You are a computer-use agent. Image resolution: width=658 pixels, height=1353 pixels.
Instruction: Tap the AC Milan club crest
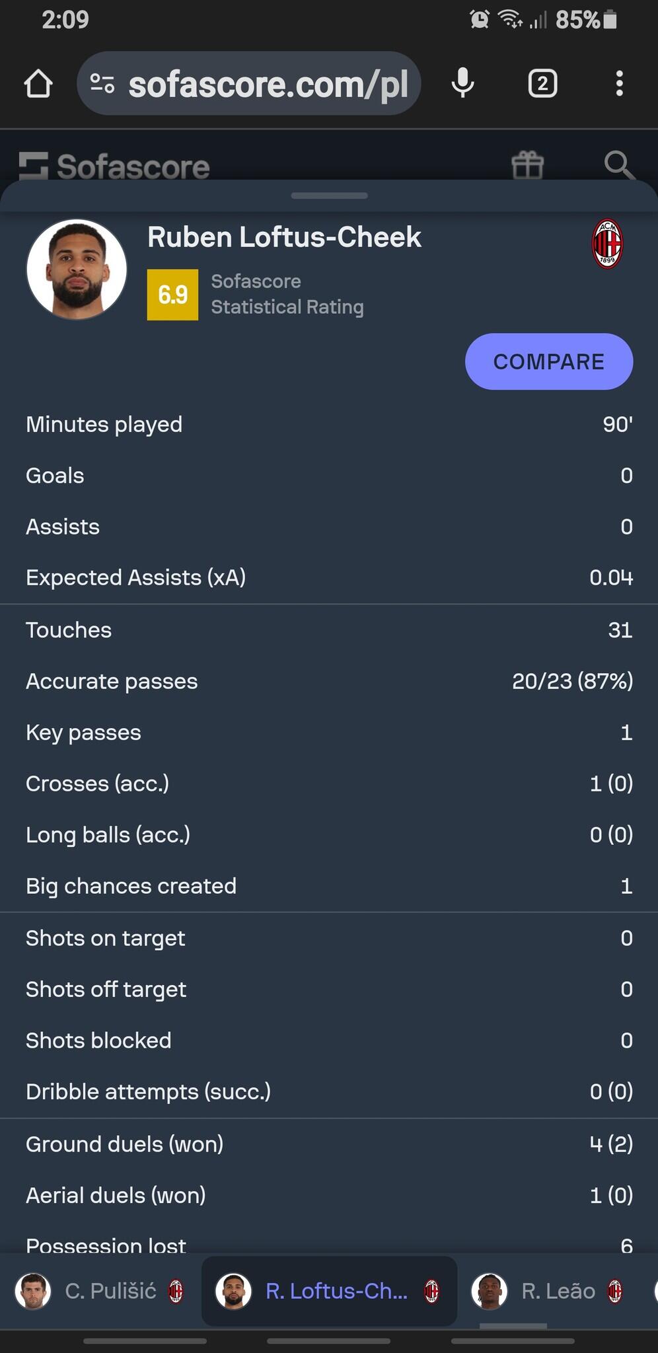(607, 244)
